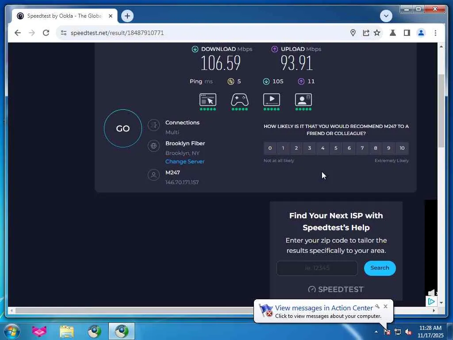Click the horizontal scrollbar thumb
Viewport: 453px width, 340px height.
coord(134,310)
